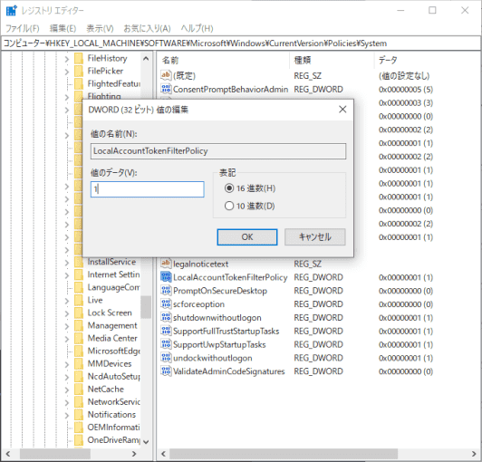
Task: Click the shutdownwithoutlogon DWORD icon
Action: click(166, 317)
